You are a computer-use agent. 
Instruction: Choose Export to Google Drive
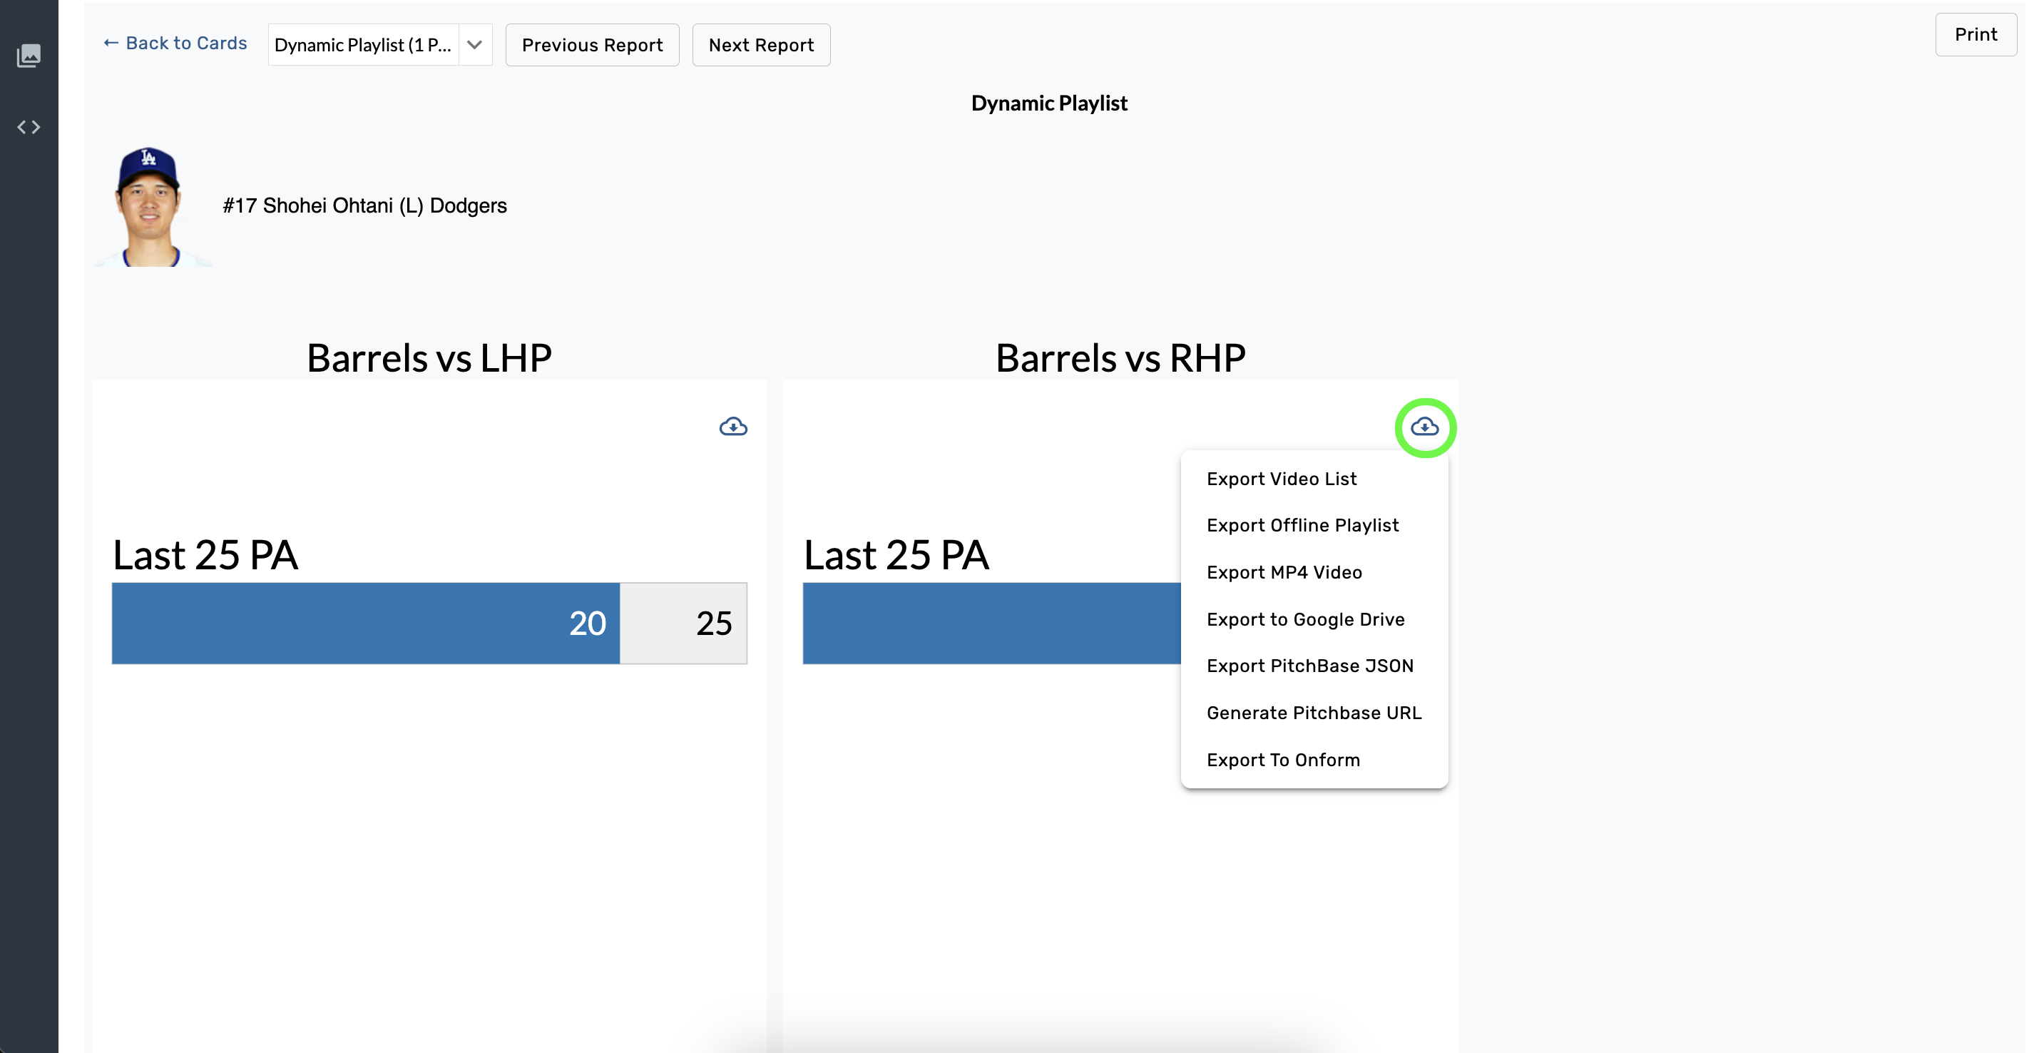[1305, 619]
